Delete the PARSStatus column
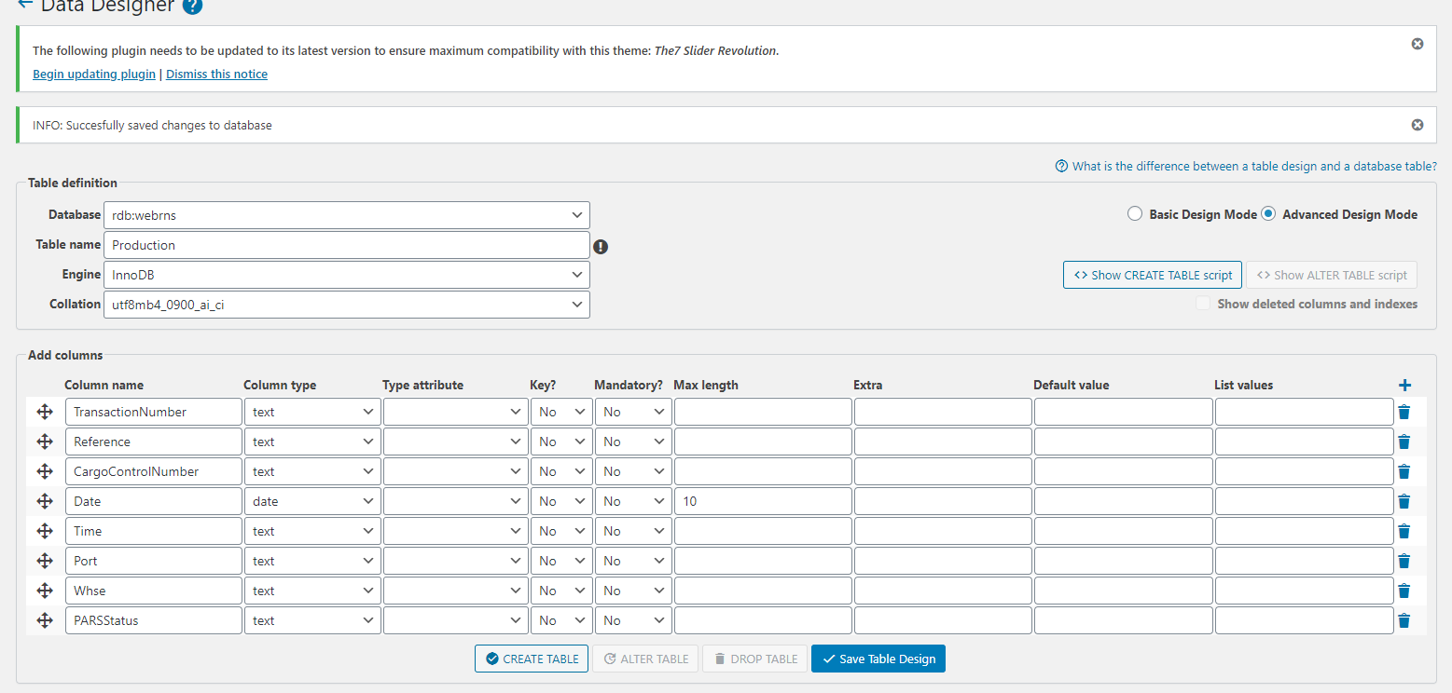 point(1404,620)
